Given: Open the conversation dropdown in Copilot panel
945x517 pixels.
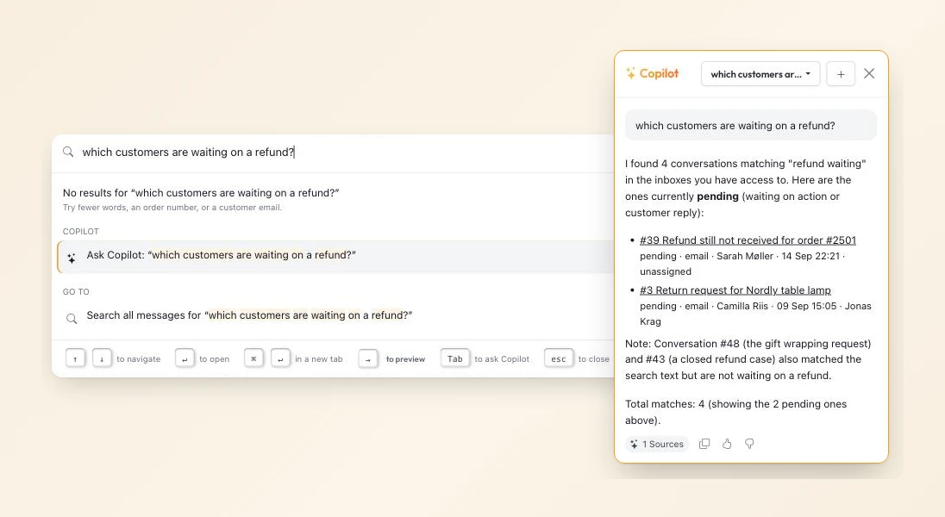Looking at the screenshot, I should 760,74.
